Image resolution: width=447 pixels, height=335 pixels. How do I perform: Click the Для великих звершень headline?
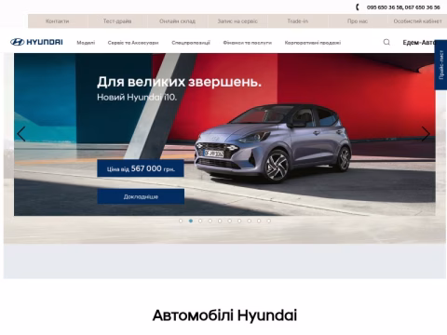click(179, 82)
